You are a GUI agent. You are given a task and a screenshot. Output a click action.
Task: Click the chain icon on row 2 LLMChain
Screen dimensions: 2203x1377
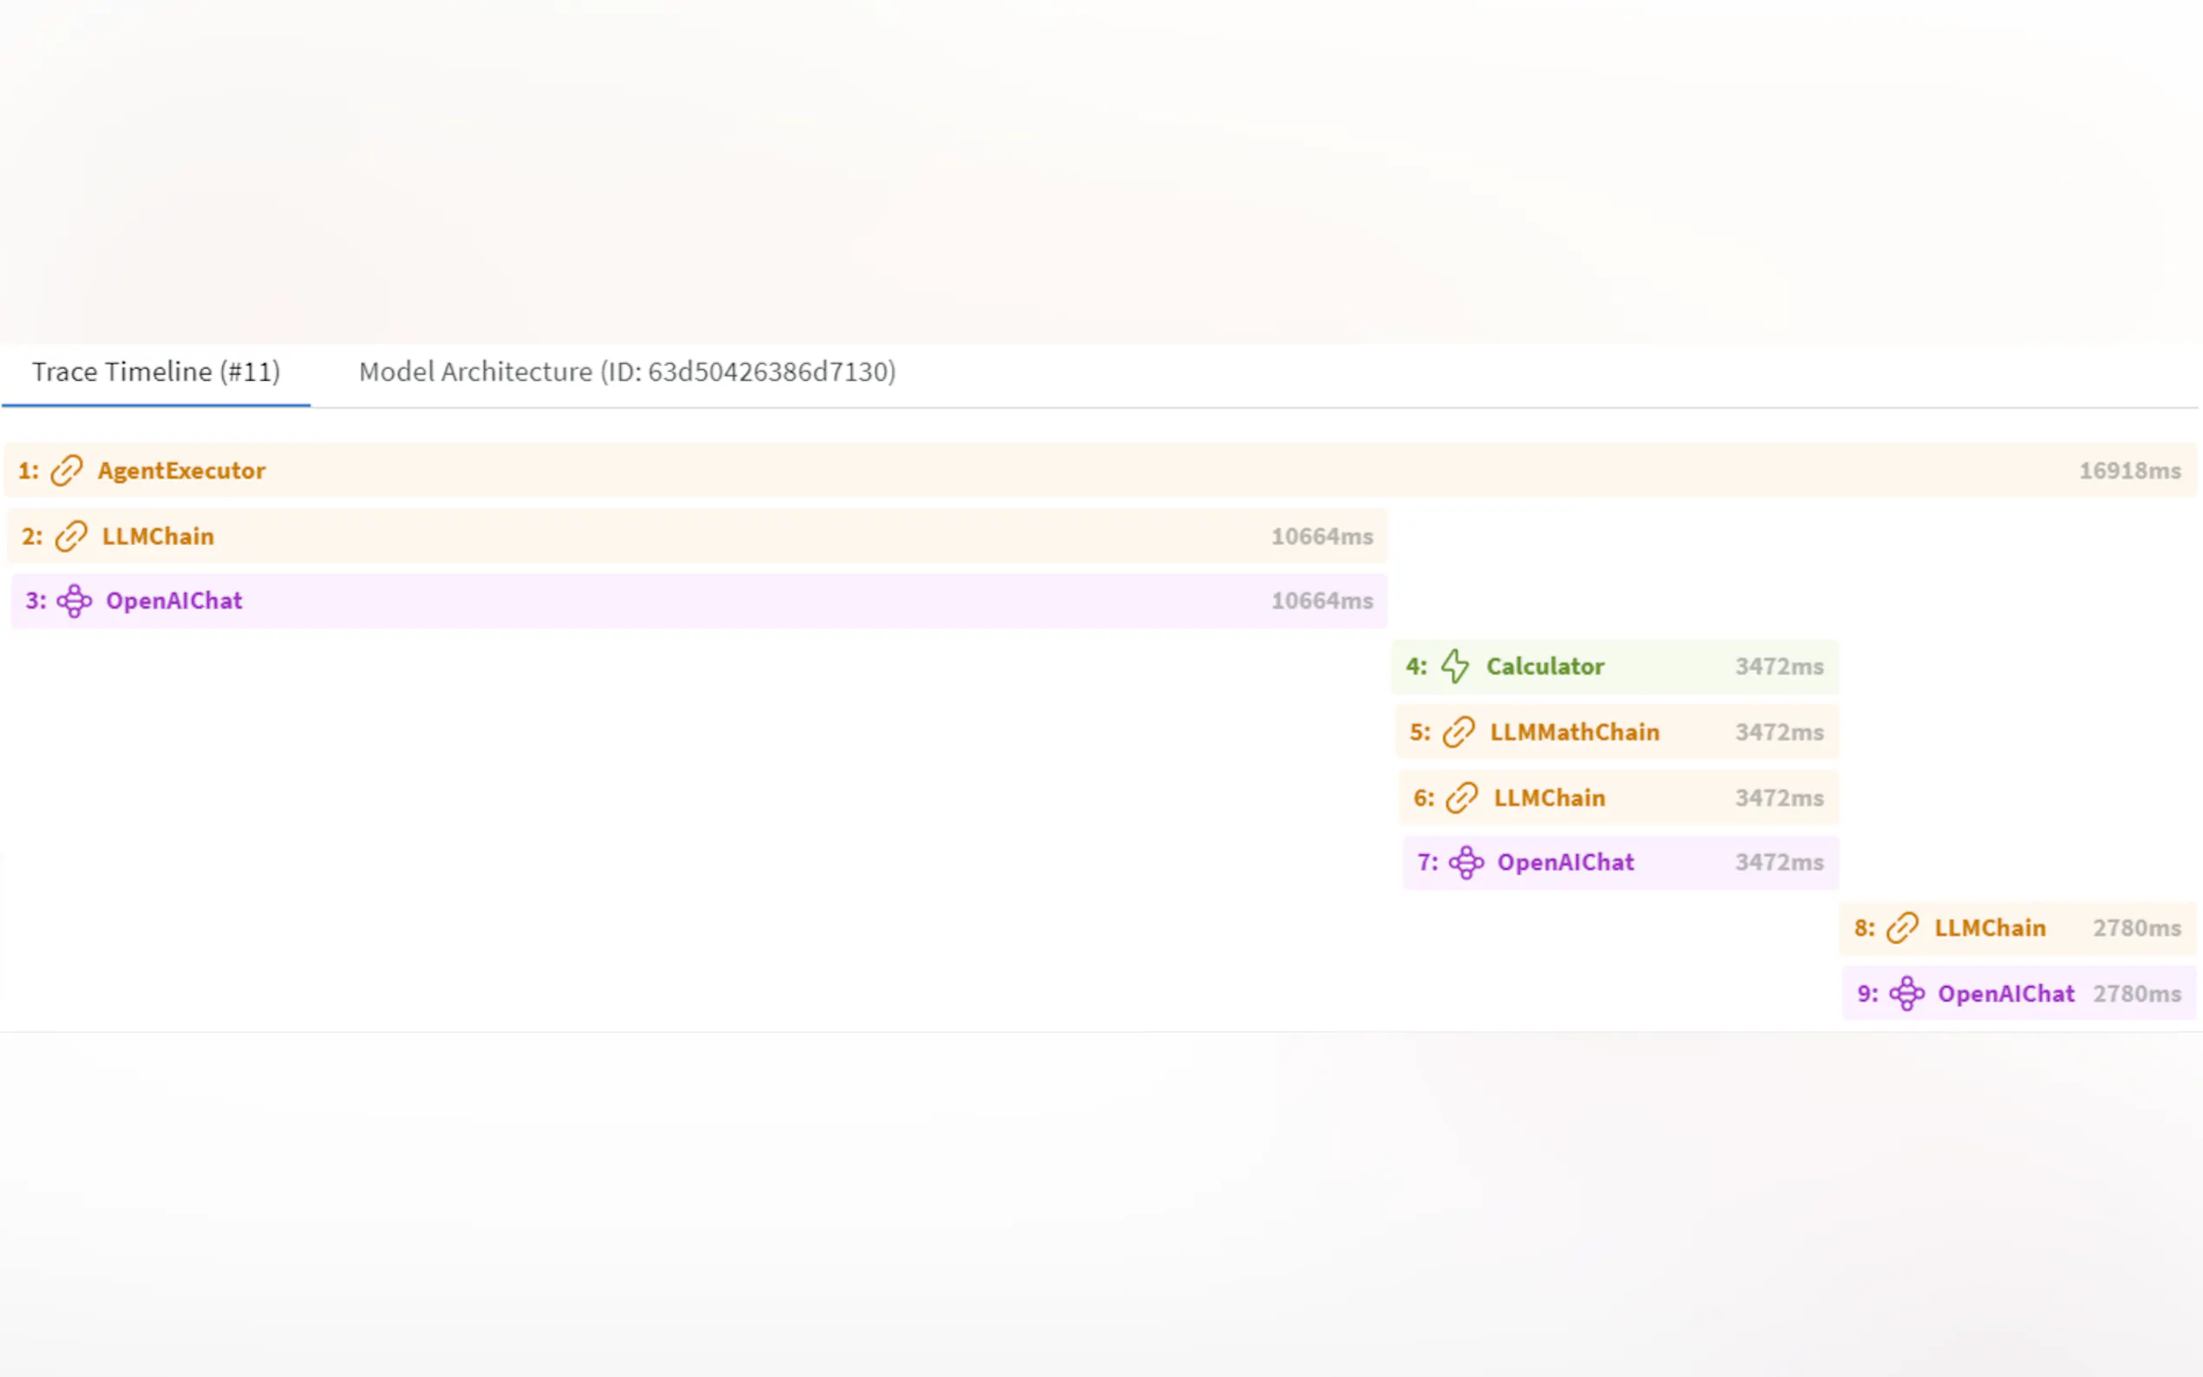tap(71, 537)
